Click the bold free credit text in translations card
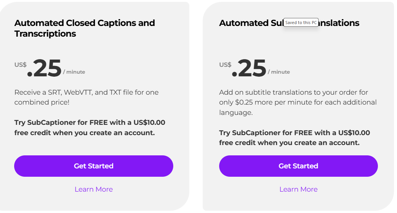The width and height of the screenshot is (397, 213). [294, 138]
